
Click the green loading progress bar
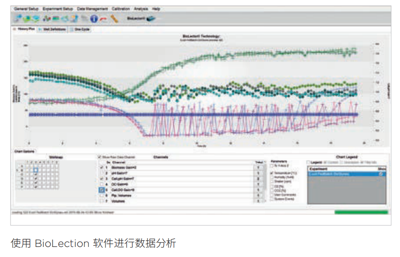point(361,212)
